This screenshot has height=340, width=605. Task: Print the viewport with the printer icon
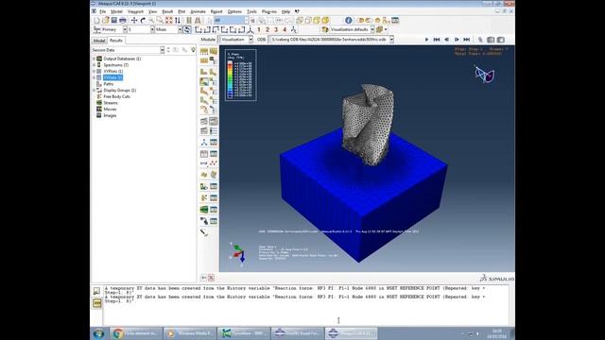123,21
